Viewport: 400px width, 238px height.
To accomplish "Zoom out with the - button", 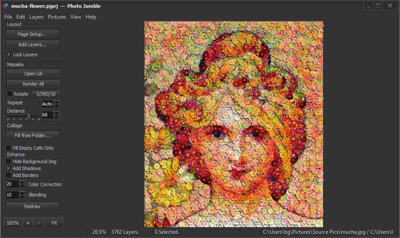I will 39,223.
